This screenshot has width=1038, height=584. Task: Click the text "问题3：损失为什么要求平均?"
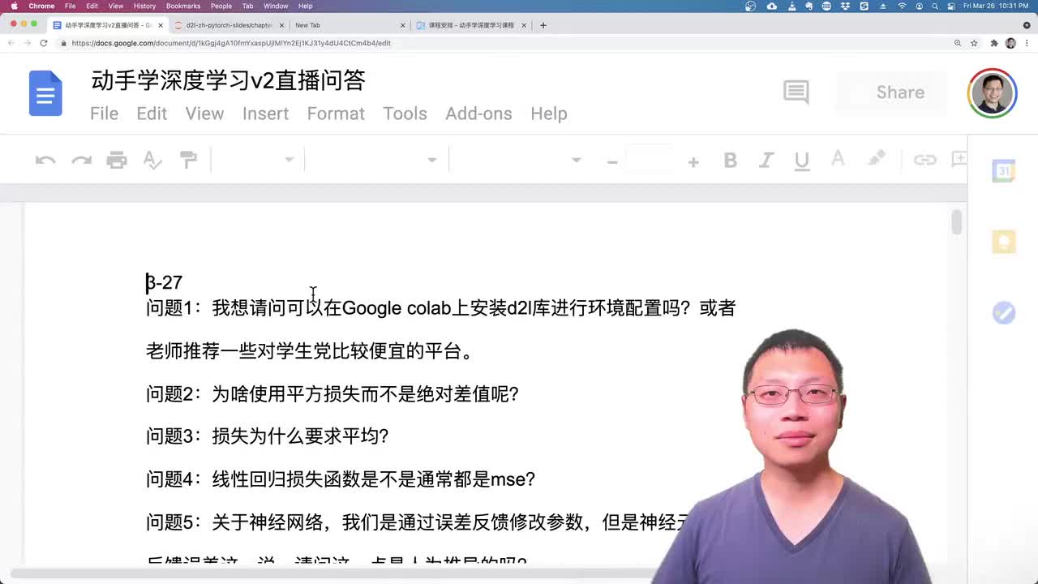click(268, 436)
